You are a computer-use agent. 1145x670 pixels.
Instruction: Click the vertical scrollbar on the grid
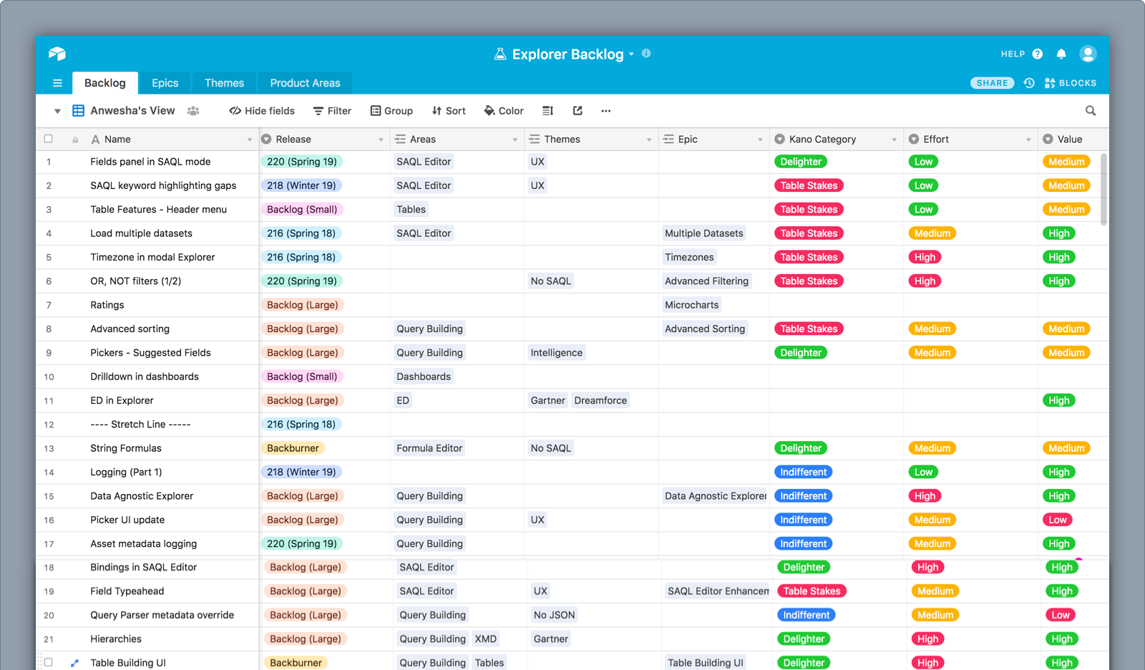(x=1103, y=190)
